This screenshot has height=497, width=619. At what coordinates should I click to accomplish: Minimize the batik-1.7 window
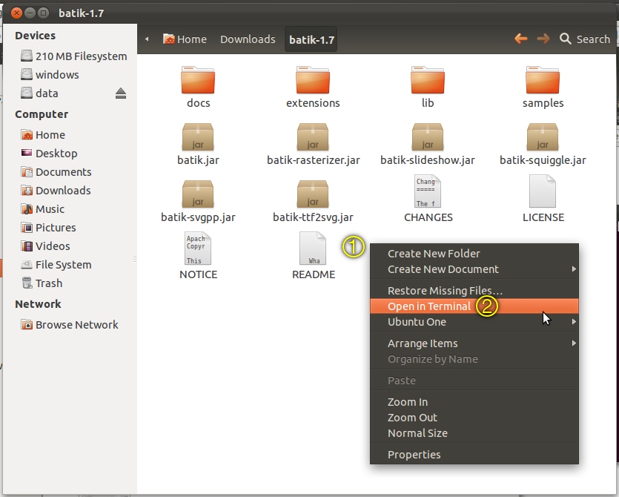30,13
